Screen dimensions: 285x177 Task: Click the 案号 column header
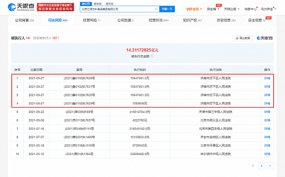pos(79,70)
